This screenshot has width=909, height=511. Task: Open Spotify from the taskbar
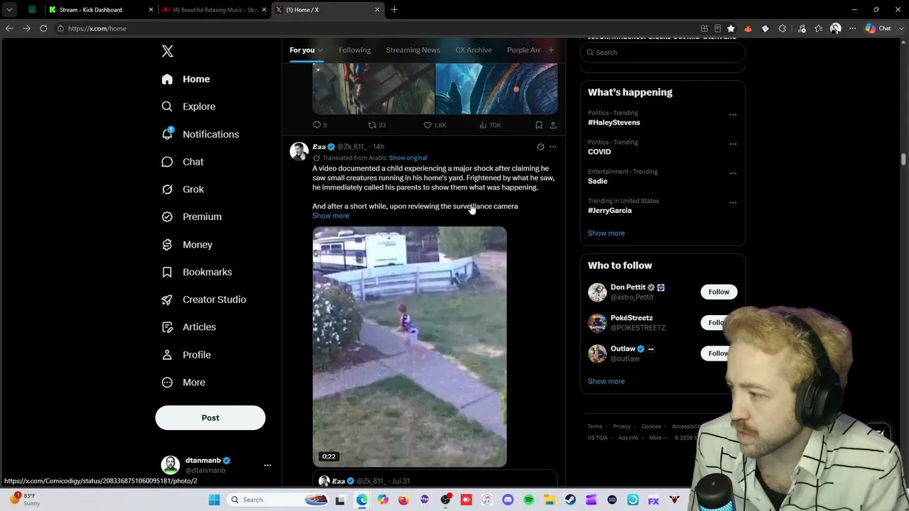(528, 500)
